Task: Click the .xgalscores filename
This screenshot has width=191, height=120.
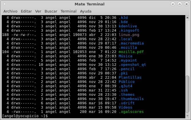Action: tap(131, 112)
